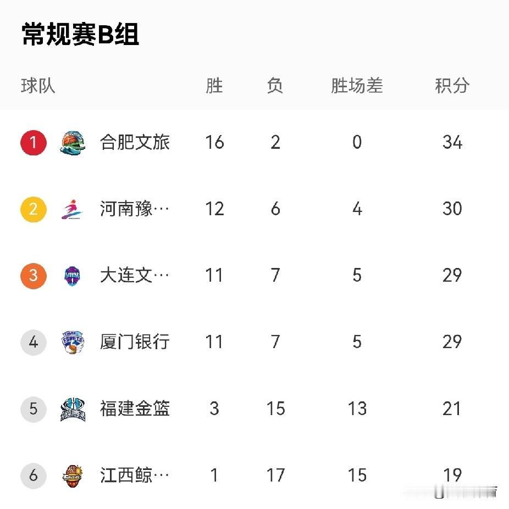
Task: Open the 厦门银行 team name link
Action: click(135, 342)
